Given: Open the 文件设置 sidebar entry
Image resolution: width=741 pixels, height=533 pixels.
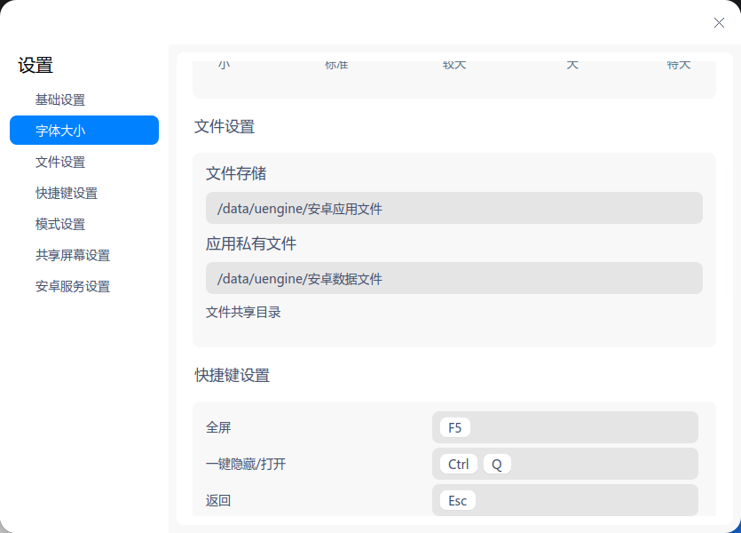Looking at the screenshot, I should [x=62, y=162].
